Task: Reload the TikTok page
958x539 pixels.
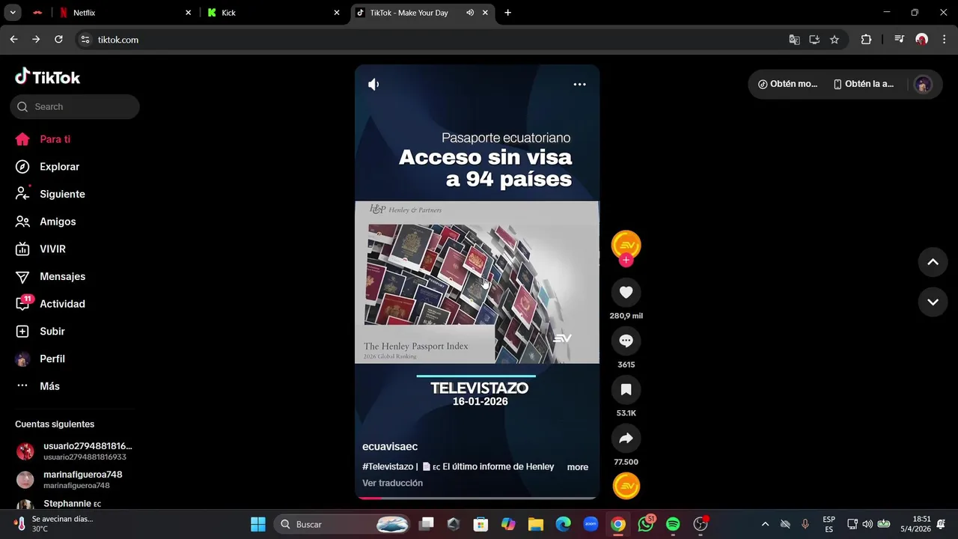Action: pyautogui.click(x=58, y=40)
